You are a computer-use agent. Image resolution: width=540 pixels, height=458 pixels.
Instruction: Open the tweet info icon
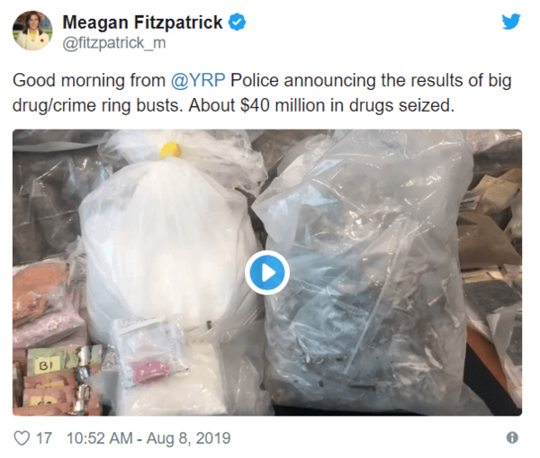coord(512,437)
